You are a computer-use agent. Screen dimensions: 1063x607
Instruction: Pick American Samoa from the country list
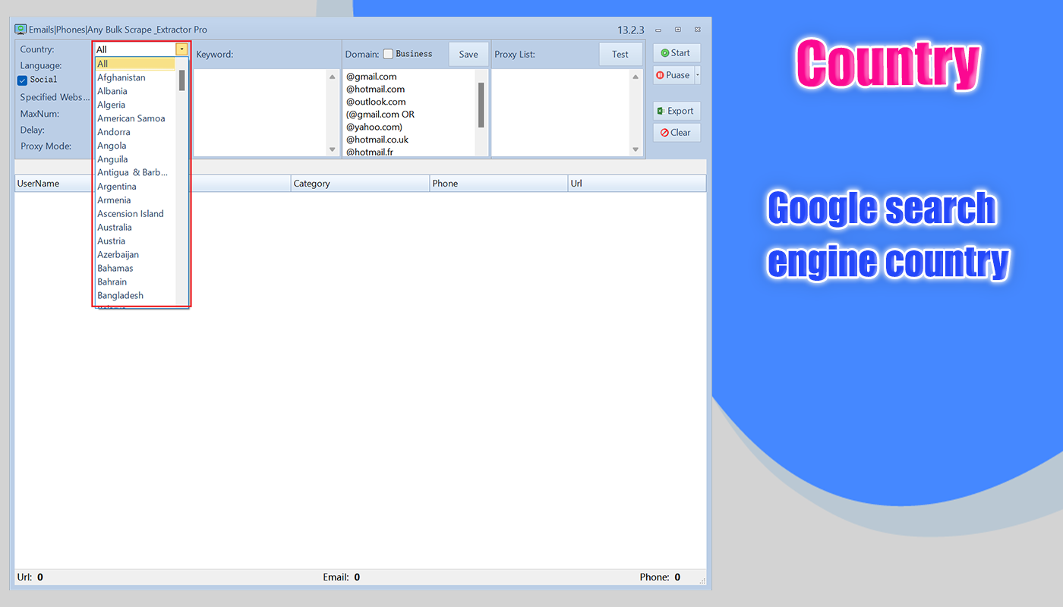point(135,118)
